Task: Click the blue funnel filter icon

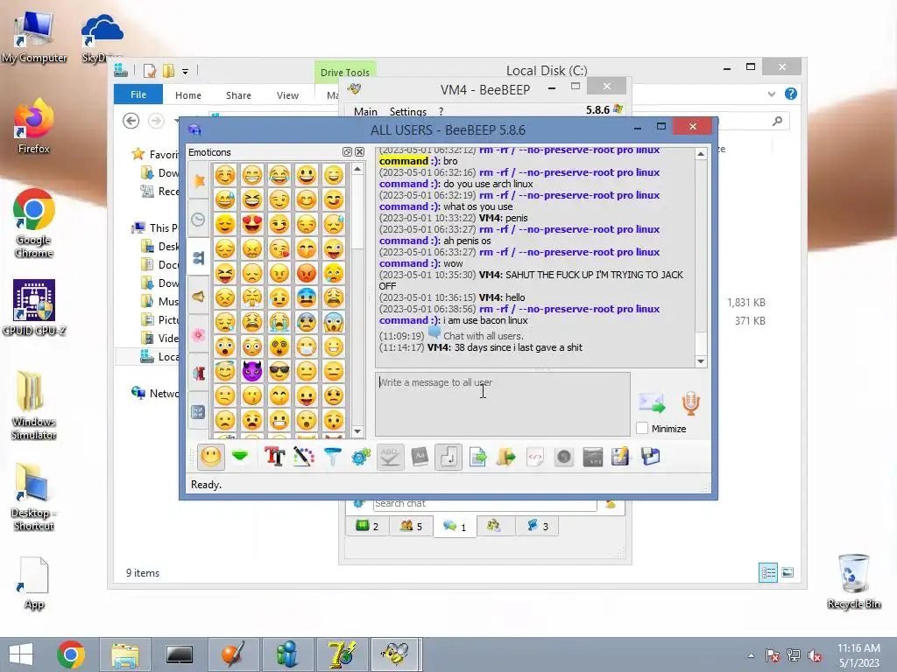Action: point(332,457)
